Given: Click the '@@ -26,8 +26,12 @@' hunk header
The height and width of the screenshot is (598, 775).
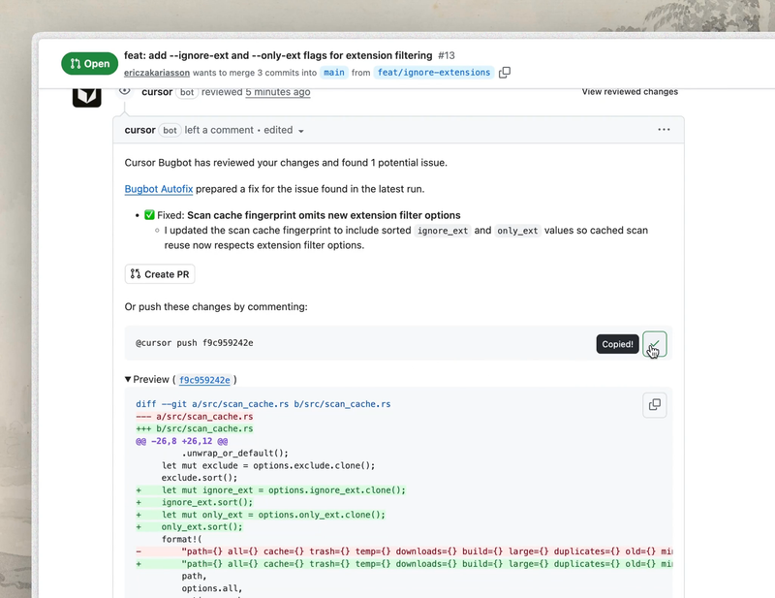Looking at the screenshot, I should [182, 441].
